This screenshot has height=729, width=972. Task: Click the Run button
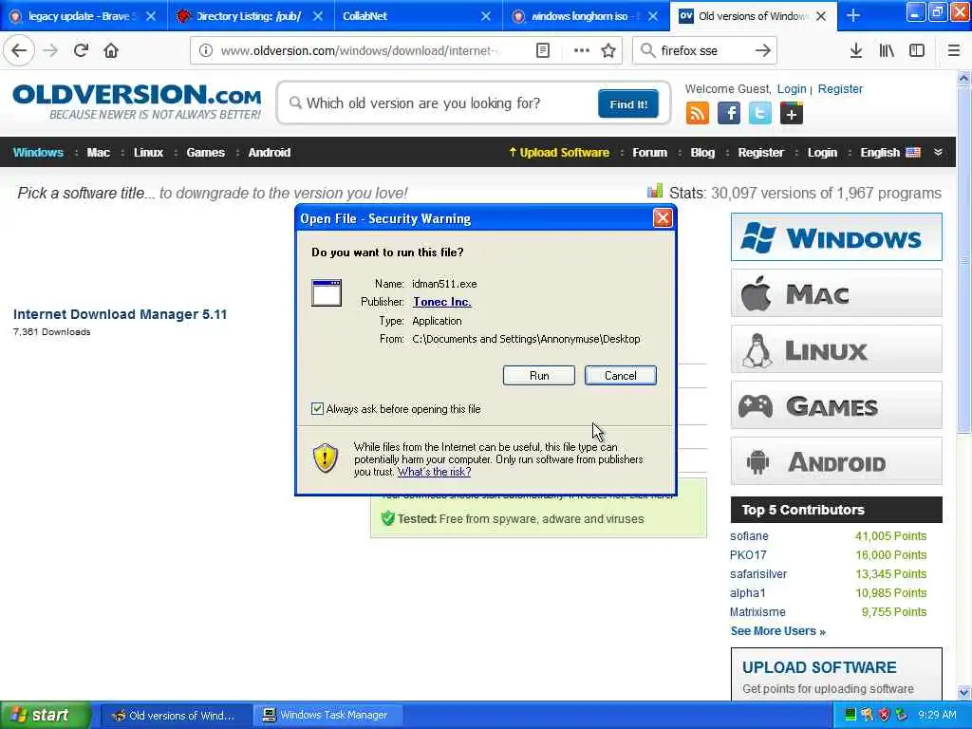(539, 376)
